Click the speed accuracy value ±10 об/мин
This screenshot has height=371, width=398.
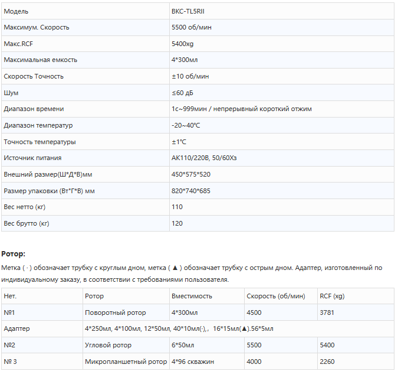click(190, 76)
